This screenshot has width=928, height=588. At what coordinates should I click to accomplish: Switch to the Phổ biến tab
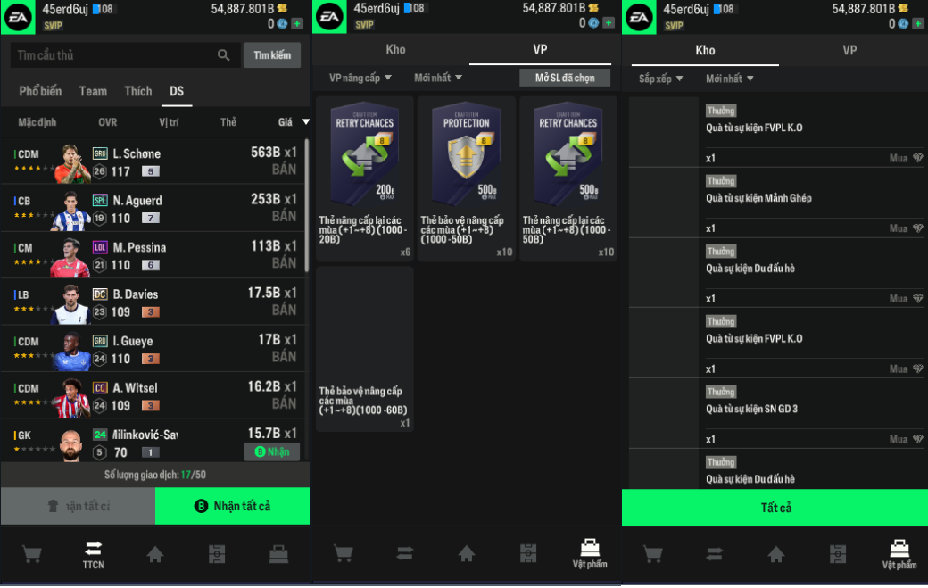tap(40, 91)
